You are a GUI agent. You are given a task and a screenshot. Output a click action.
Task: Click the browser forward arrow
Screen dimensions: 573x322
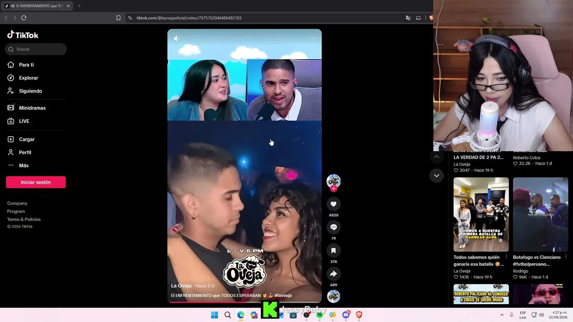point(15,18)
